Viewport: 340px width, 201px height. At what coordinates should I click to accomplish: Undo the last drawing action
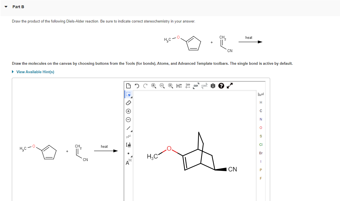137,86
